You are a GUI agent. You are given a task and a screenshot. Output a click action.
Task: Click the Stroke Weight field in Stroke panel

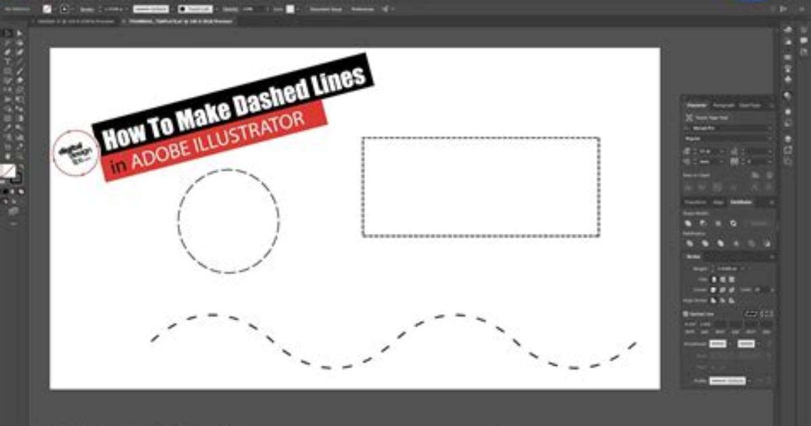tap(728, 269)
